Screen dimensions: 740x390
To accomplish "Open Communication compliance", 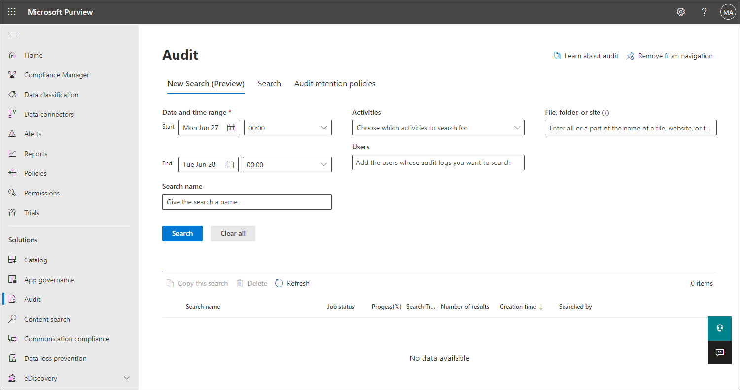I will [67, 338].
